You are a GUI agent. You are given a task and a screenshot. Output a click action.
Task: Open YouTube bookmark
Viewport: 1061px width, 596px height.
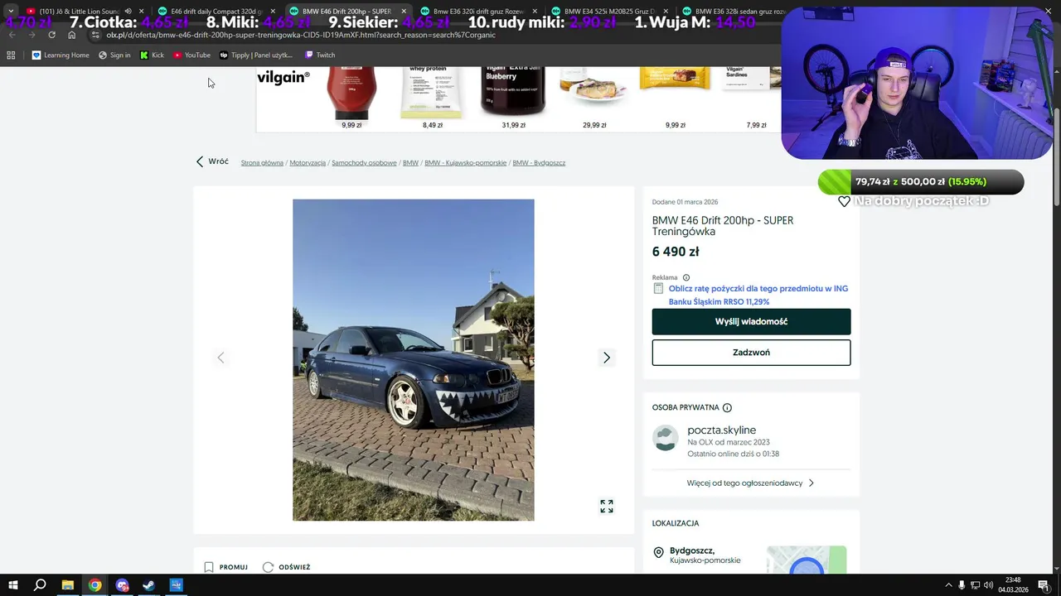click(x=191, y=55)
